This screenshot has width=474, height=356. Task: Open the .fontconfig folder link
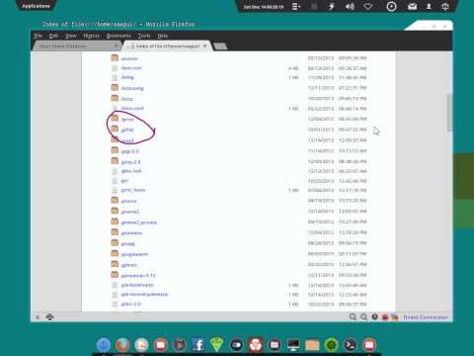132,88
